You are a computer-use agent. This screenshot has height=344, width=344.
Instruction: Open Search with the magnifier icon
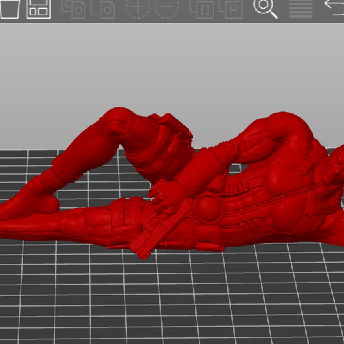266,9
